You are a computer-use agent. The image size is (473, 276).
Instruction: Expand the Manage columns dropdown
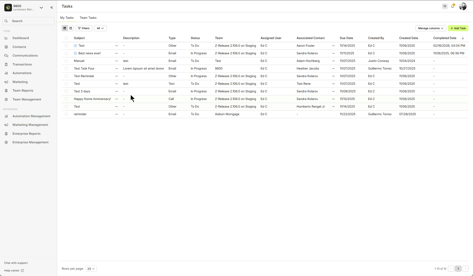click(x=431, y=28)
